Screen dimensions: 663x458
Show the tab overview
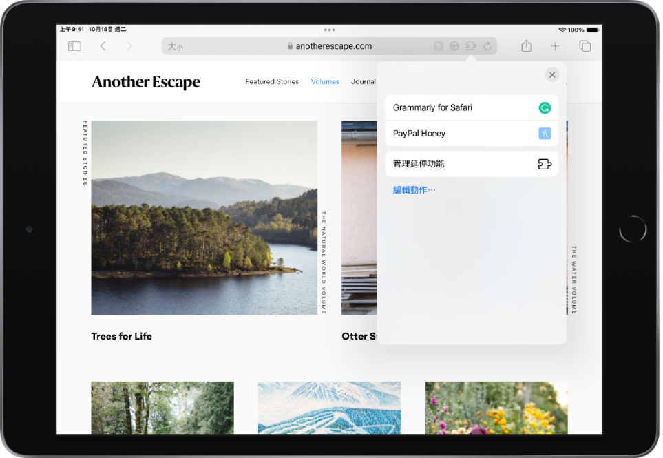tap(585, 46)
